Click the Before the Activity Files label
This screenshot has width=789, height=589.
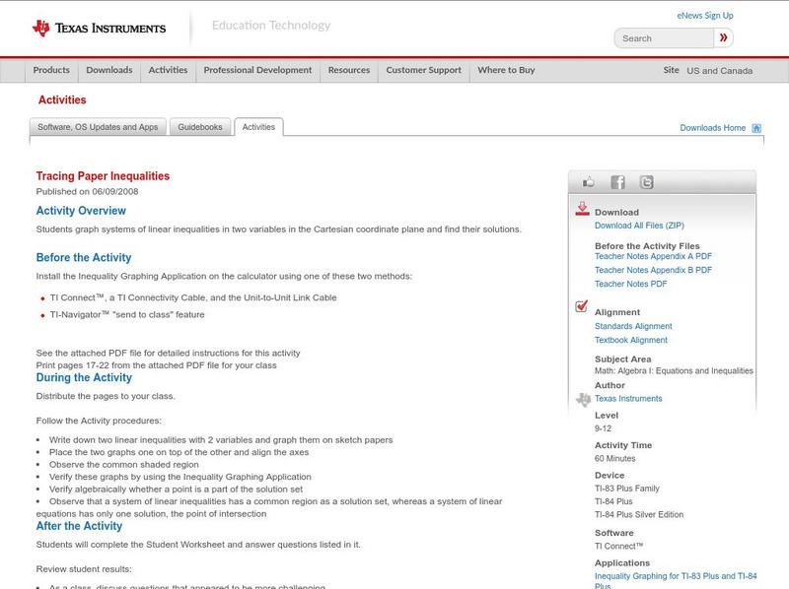coord(647,246)
